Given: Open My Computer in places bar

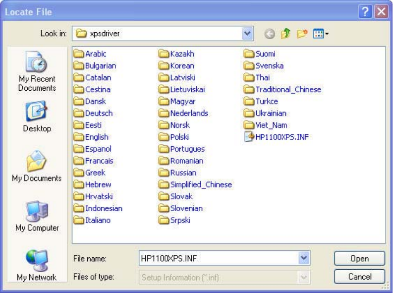Looking at the screenshot, I should 37,216.
